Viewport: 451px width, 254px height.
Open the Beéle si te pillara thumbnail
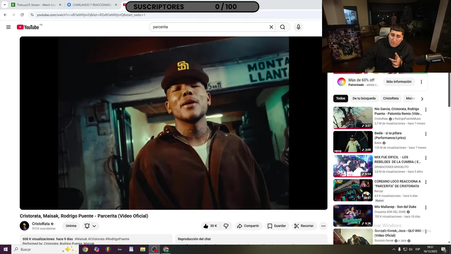(353, 142)
